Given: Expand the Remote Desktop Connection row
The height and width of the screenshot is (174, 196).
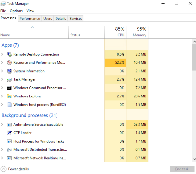Looking at the screenshot, I should pyautogui.click(x=3, y=54).
